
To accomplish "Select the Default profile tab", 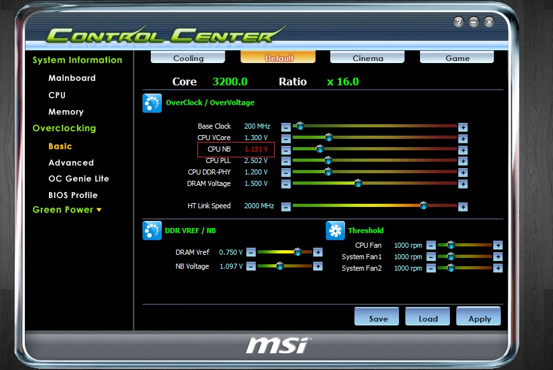I will 278,57.
